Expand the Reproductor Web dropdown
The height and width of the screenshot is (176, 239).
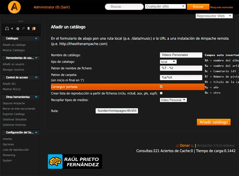point(214,16)
